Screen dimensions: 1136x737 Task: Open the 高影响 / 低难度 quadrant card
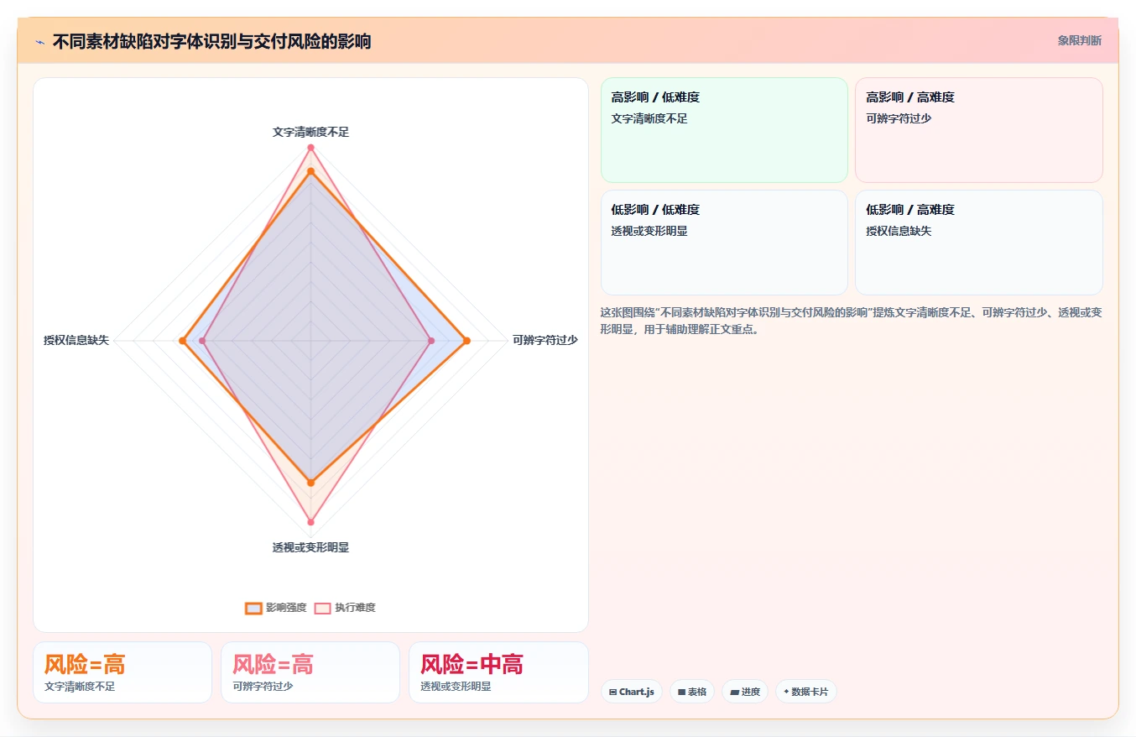724,130
